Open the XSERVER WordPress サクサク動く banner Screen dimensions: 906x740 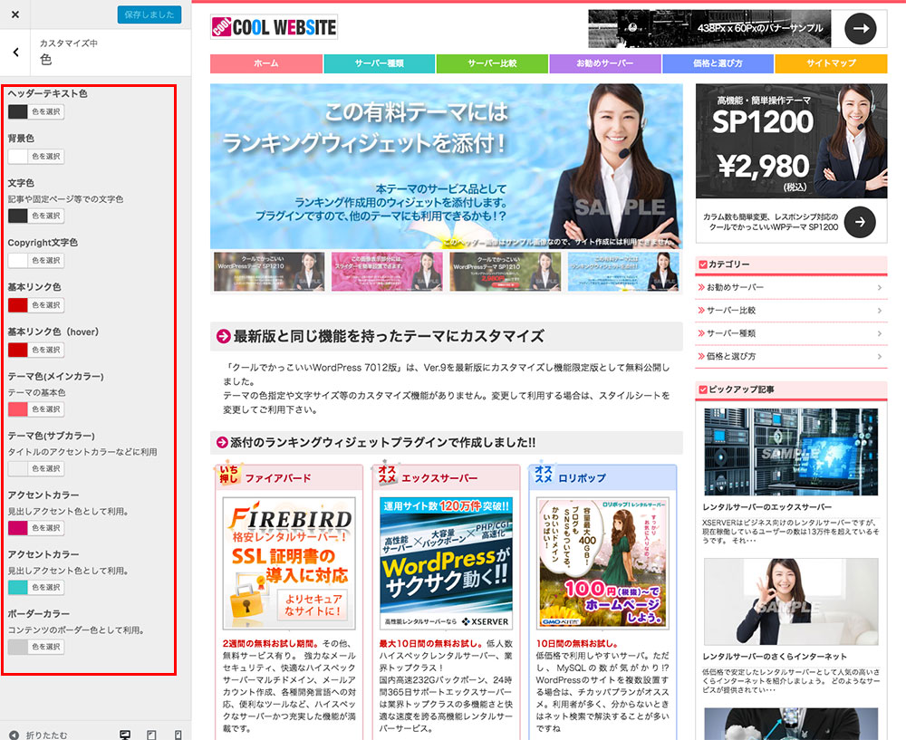446,563
